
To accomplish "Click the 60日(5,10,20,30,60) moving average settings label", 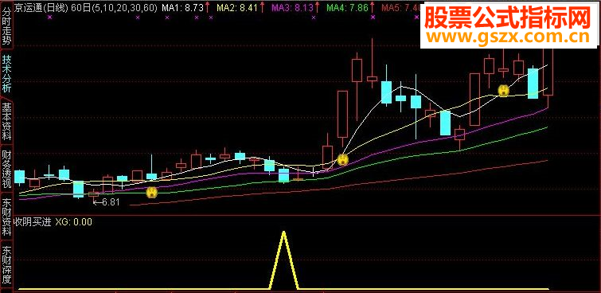I will (114, 7).
